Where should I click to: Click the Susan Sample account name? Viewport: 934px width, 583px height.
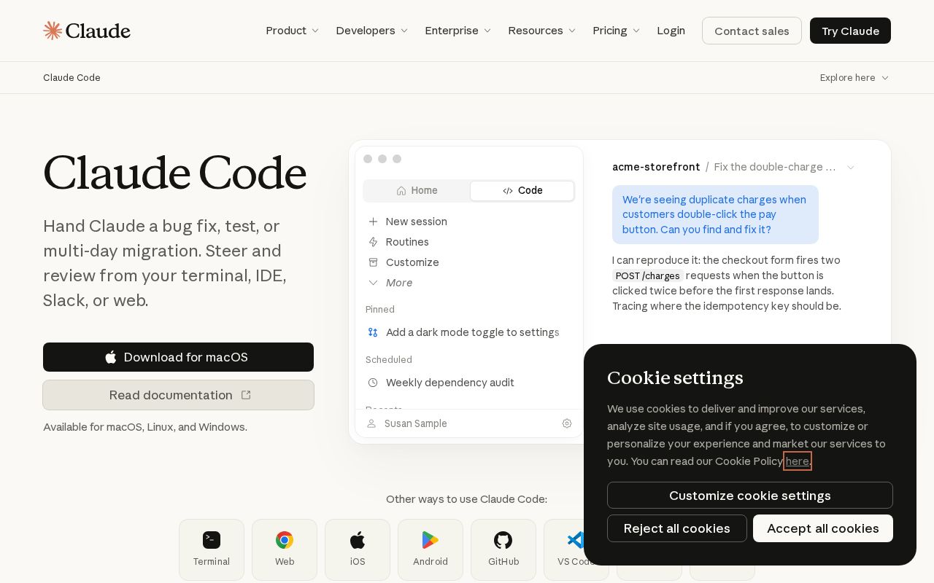pos(416,423)
